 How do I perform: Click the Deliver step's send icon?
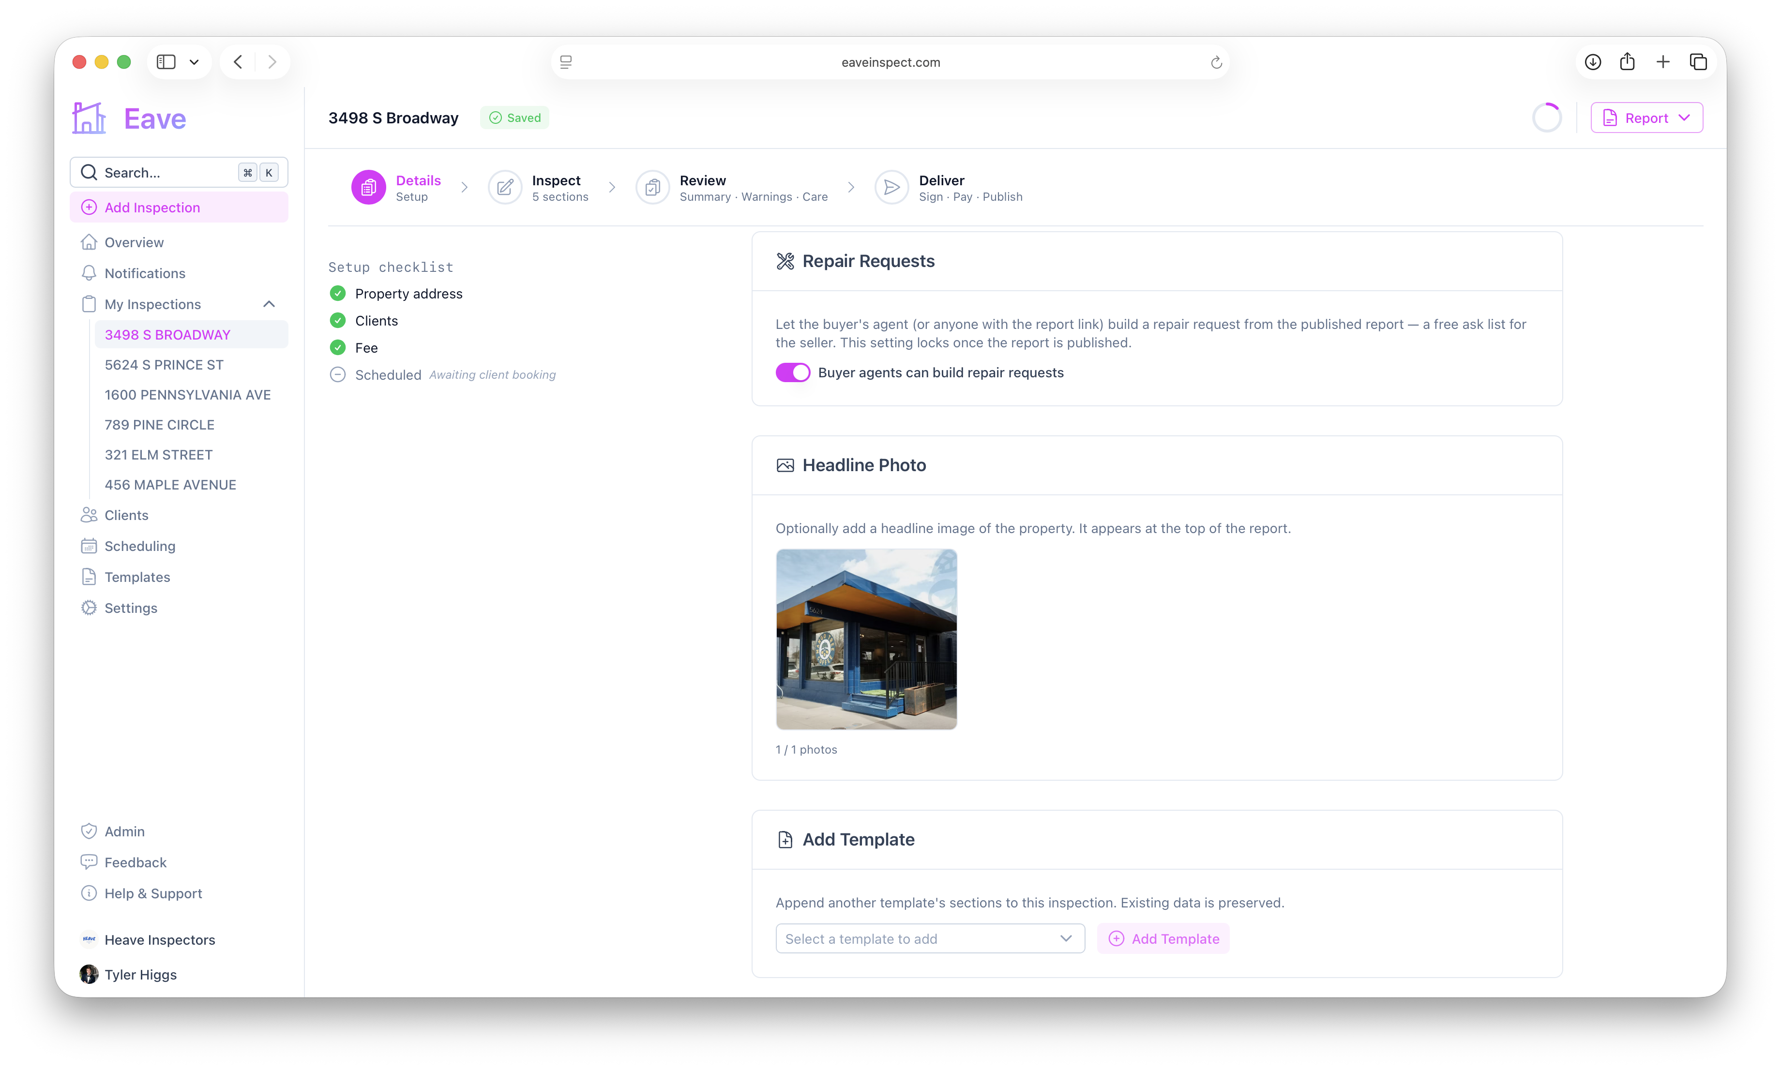[x=891, y=188]
